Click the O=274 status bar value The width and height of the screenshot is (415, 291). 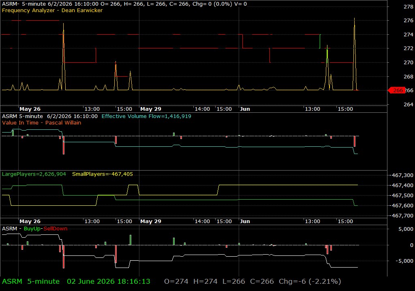click(x=176, y=281)
